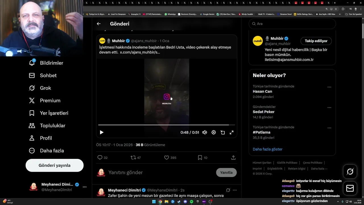Open a new browser tab
This screenshot has width=364, height=205.
click(x=335, y=3)
